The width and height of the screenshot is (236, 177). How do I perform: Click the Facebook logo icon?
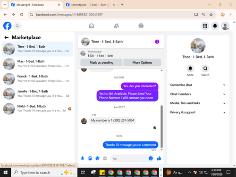click(7, 25)
